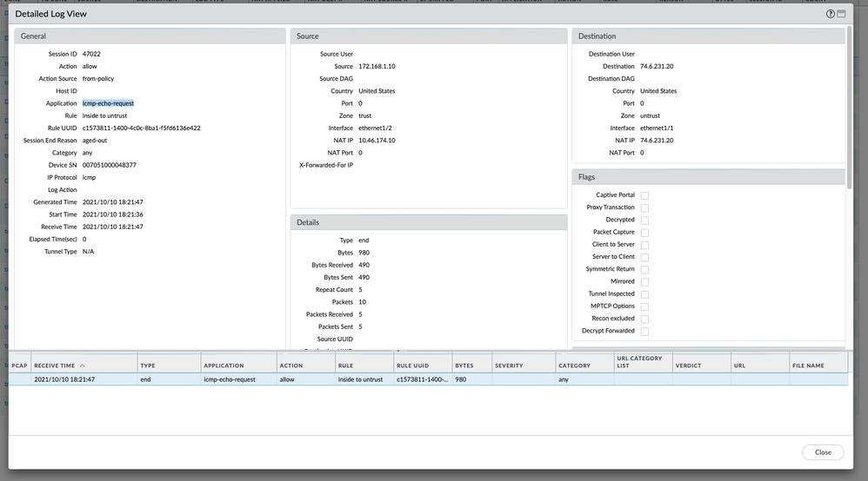Click the Receive Time sort arrow

coord(83,366)
